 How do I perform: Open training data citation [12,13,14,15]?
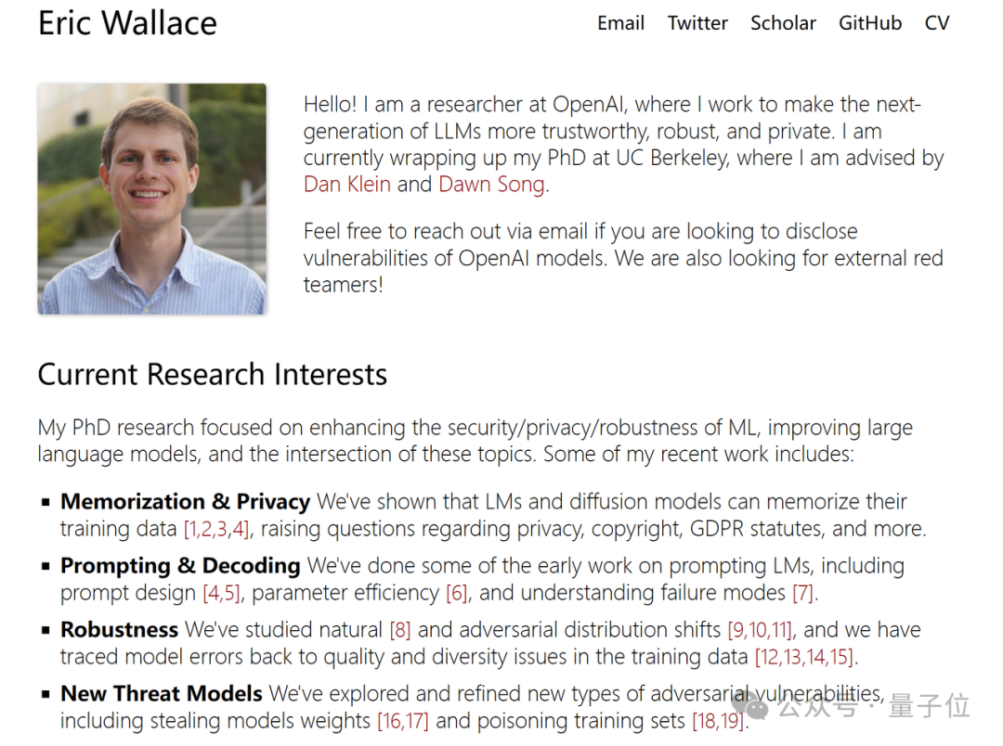pos(804,657)
